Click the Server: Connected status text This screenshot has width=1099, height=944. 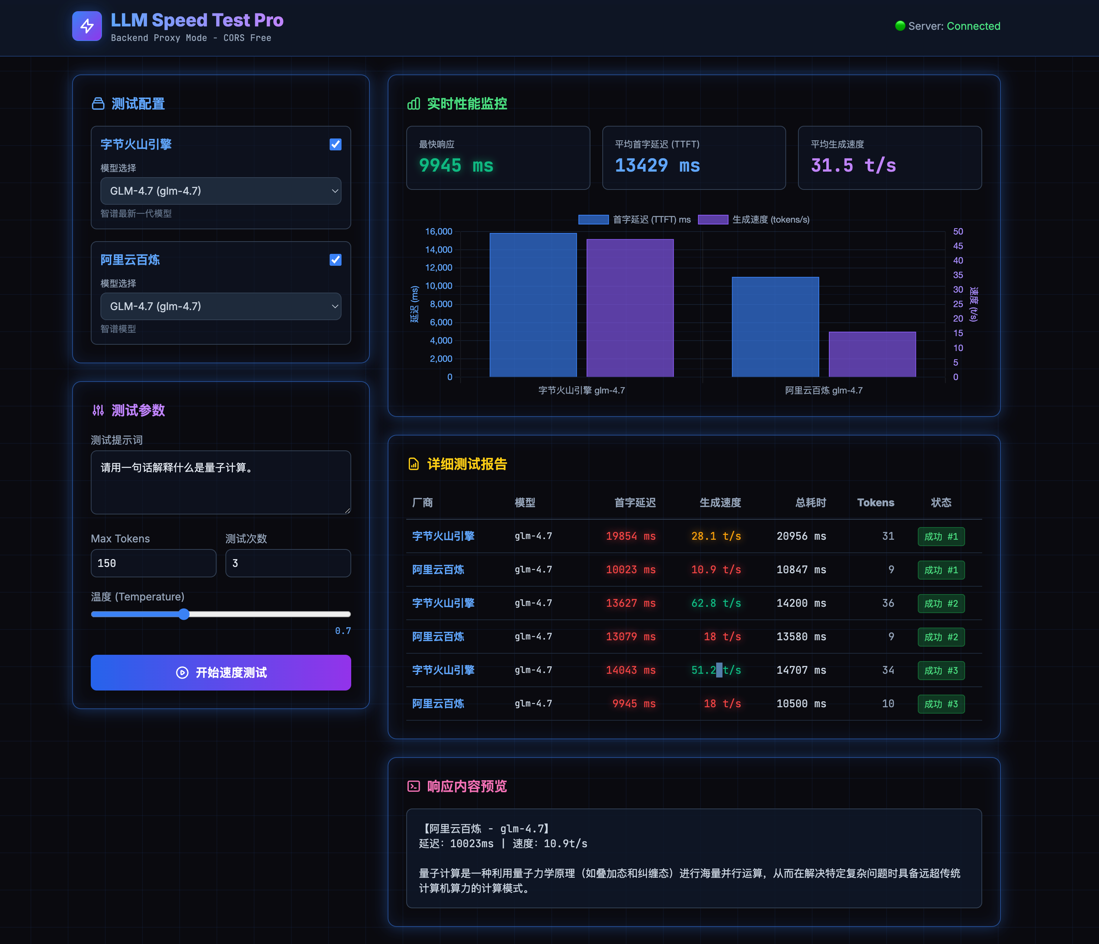pyautogui.click(x=954, y=26)
